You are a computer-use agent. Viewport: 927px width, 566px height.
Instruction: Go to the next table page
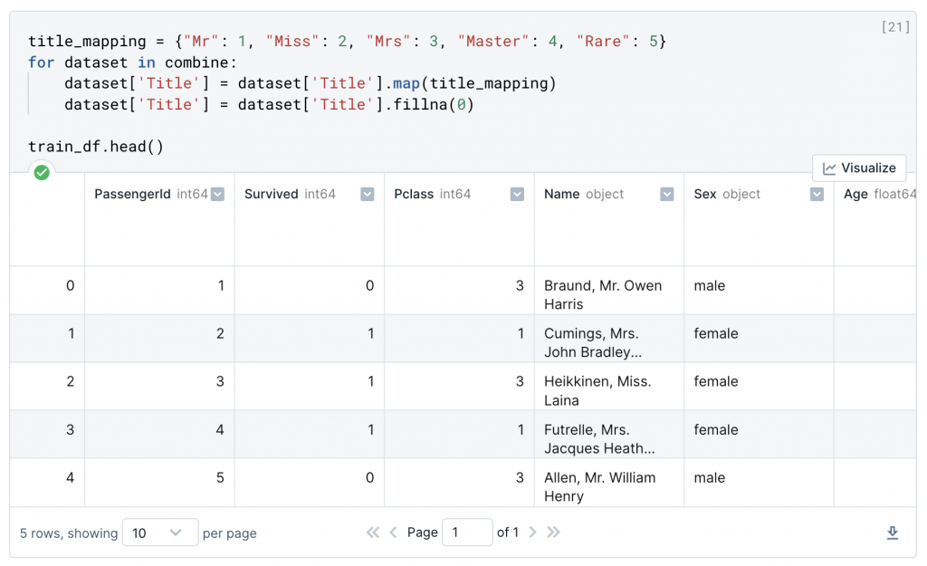[533, 532]
